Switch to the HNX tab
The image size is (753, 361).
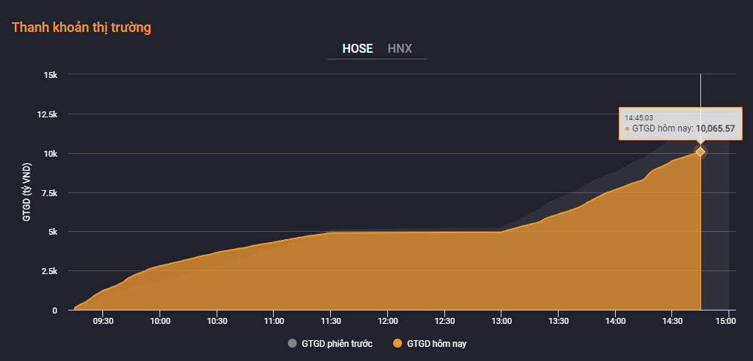tap(400, 49)
